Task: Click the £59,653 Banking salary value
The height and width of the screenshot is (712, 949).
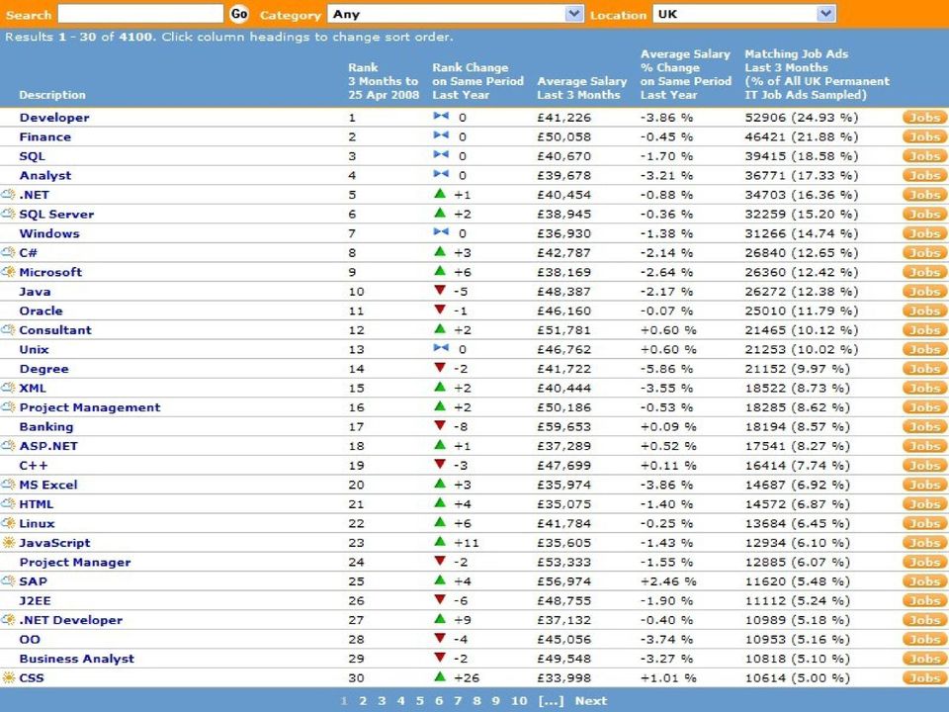Action: coord(563,427)
